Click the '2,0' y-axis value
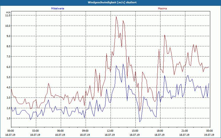The image size is (221, 138). (8, 108)
